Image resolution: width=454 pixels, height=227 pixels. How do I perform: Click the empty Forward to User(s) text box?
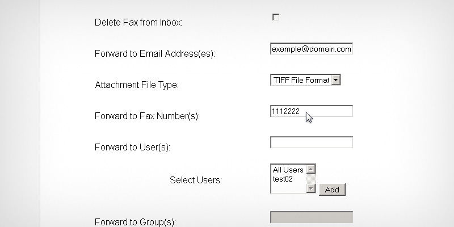[311, 142]
